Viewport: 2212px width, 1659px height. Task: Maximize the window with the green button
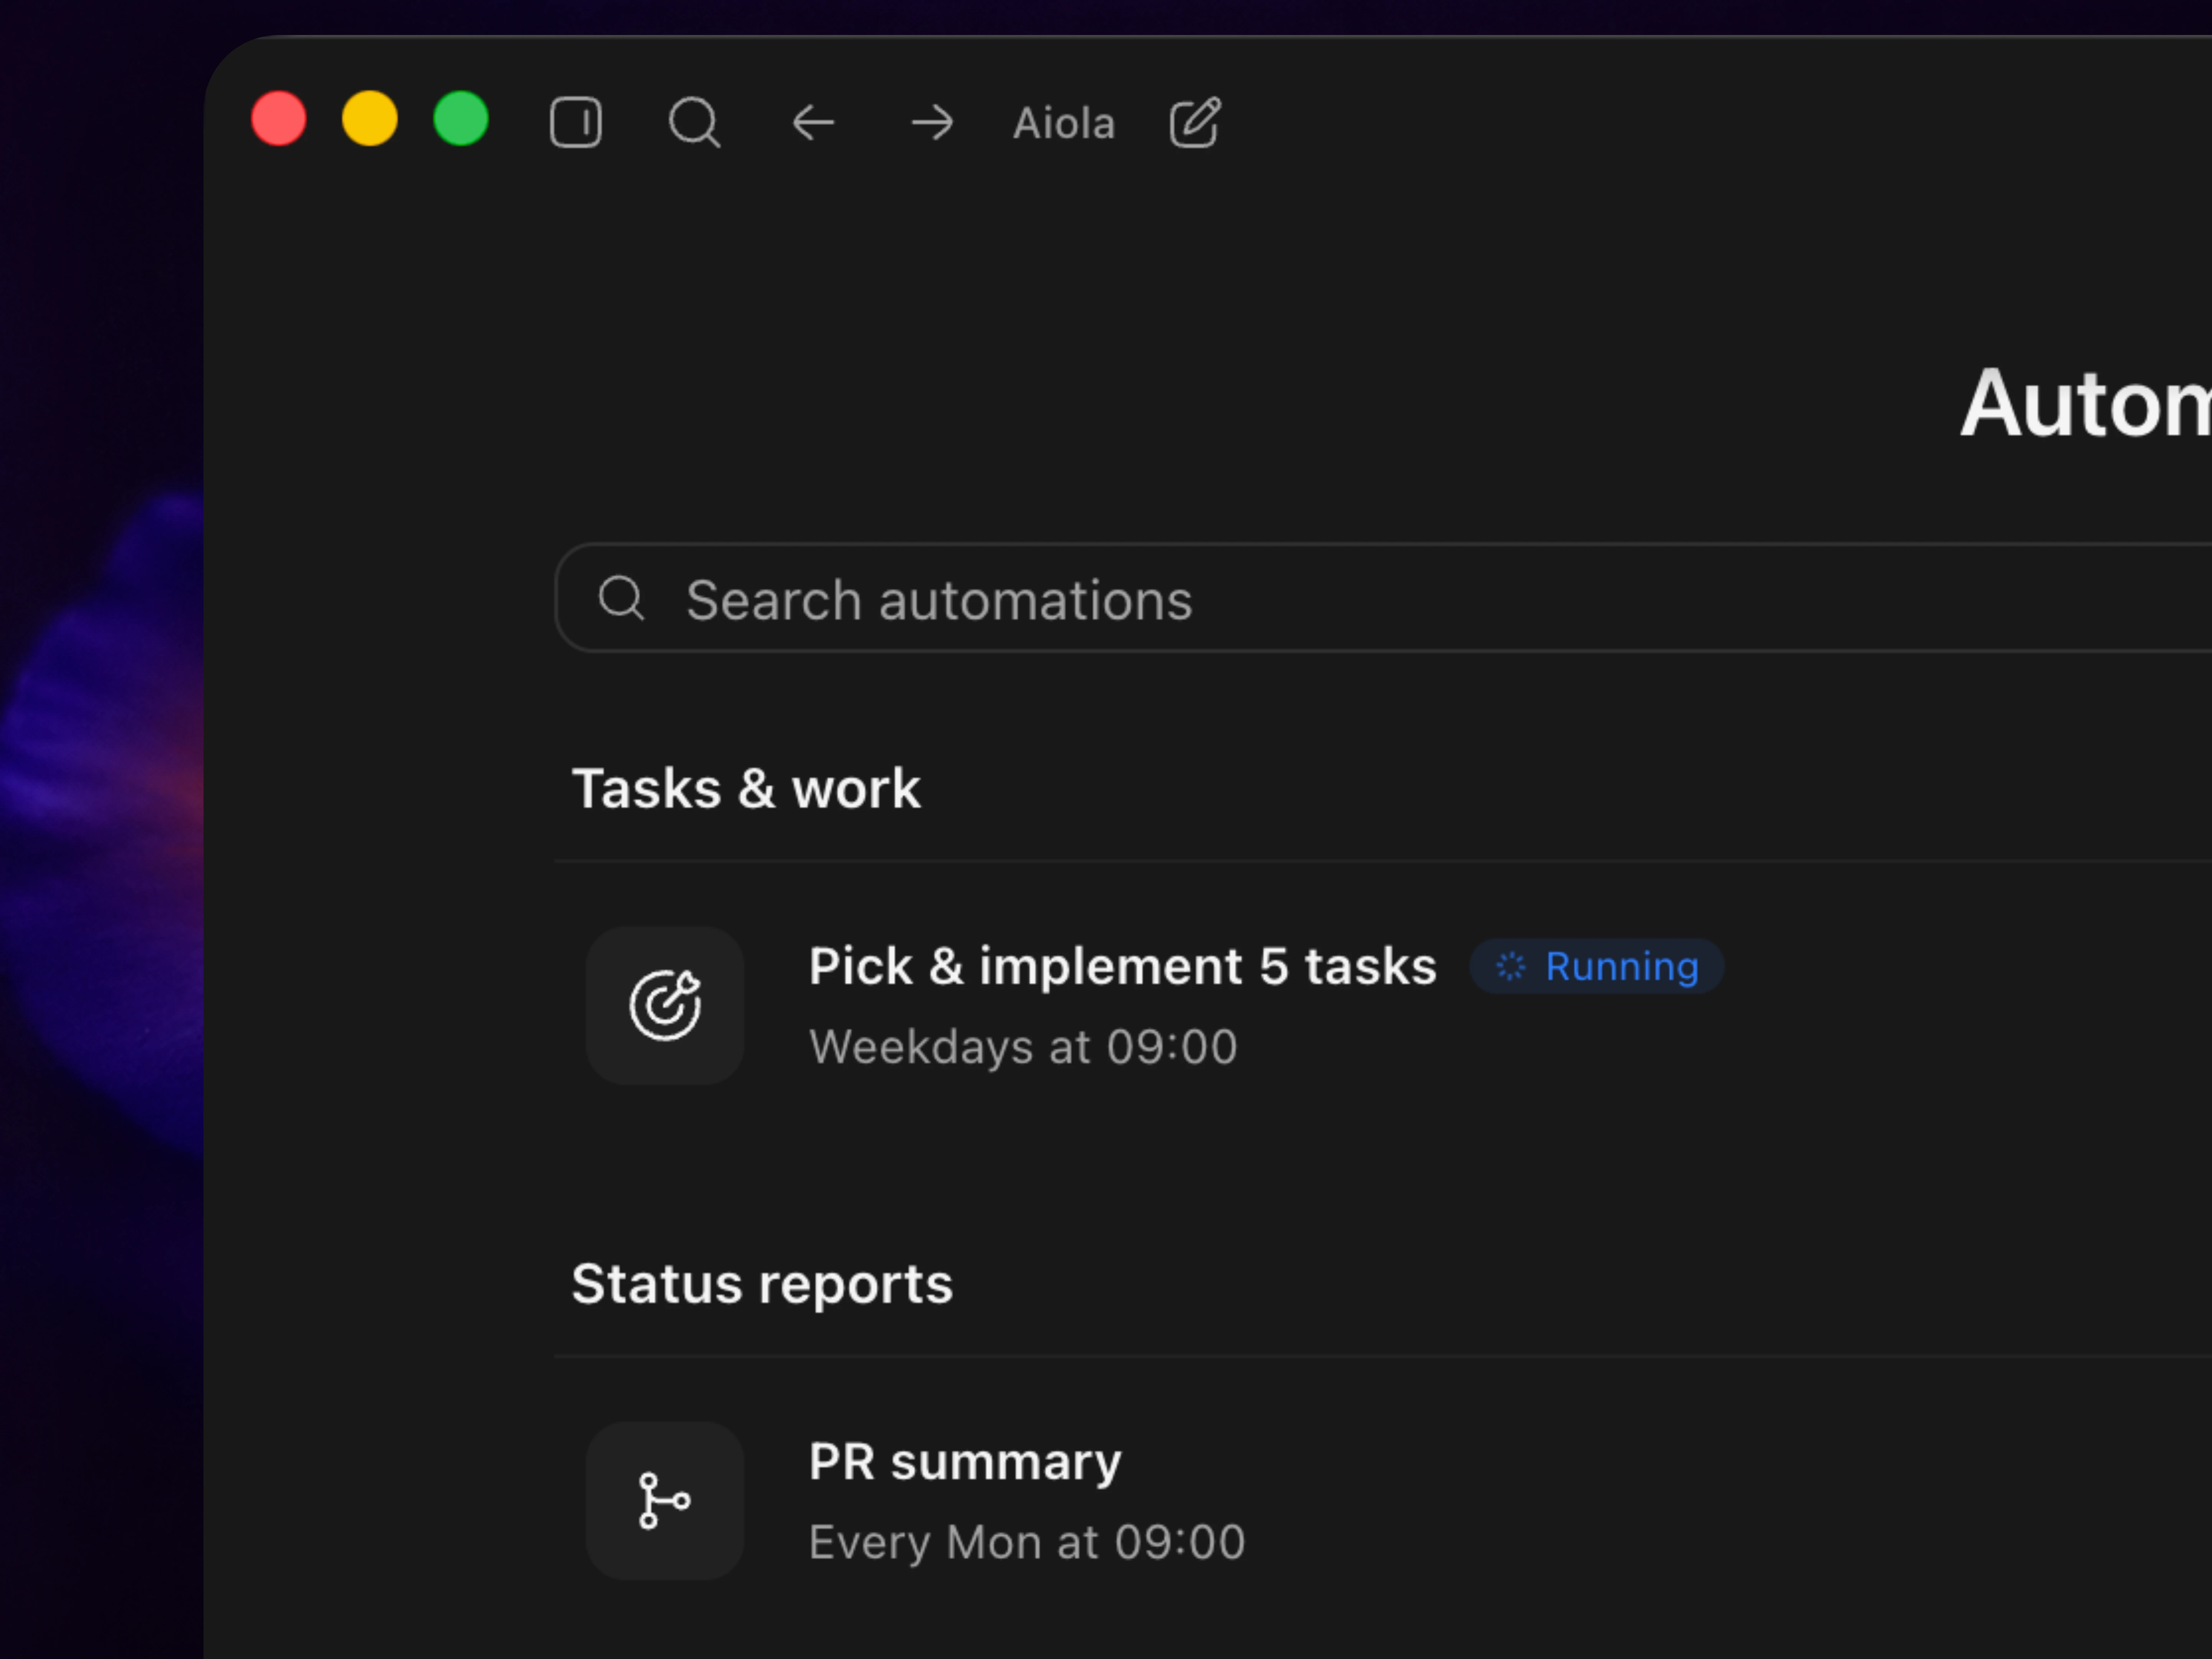point(461,118)
